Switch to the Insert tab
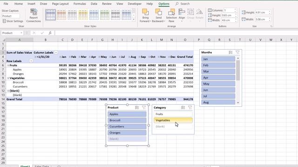298x167 pixels. coord(31,4)
